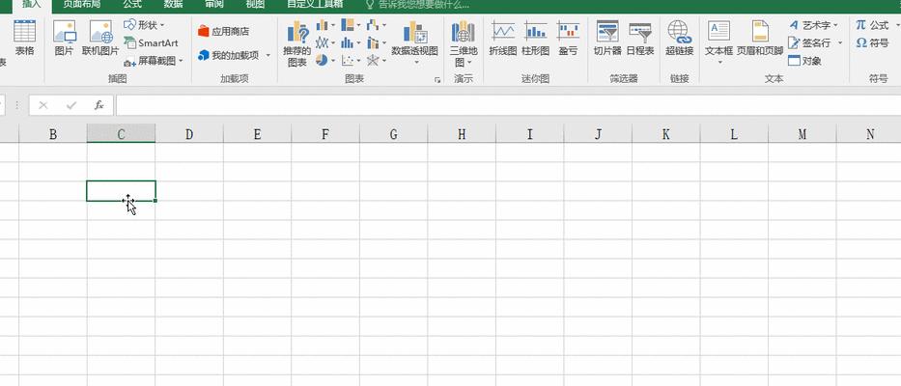
Task: Insert 柱形图 column sparkline
Action: point(536,38)
